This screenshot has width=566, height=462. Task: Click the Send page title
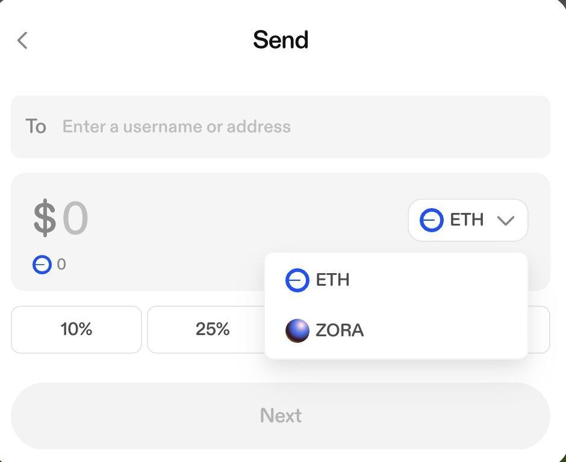tap(281, 40)
